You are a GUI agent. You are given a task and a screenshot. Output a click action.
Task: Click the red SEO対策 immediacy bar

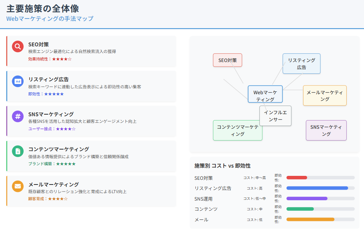(x=297, y=178)
